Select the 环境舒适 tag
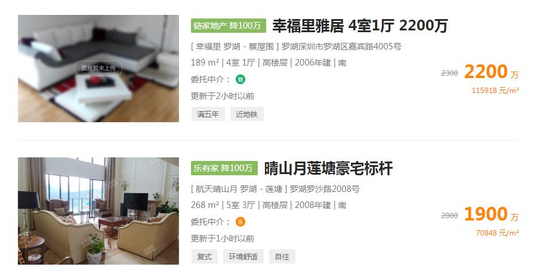549x273 pixels. pyautogui.click(x=243, y=256)
